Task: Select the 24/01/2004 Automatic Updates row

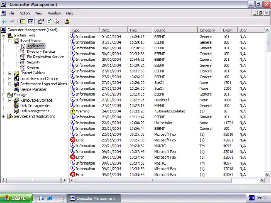Action: tap(167, 111)
